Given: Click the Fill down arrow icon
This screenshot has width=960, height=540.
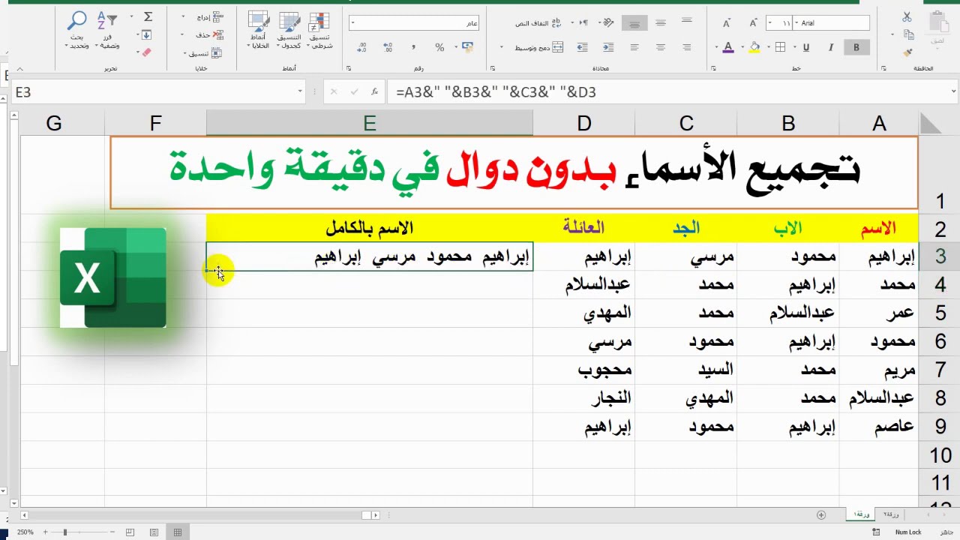Looking at the screenshot, I should 147,34.
